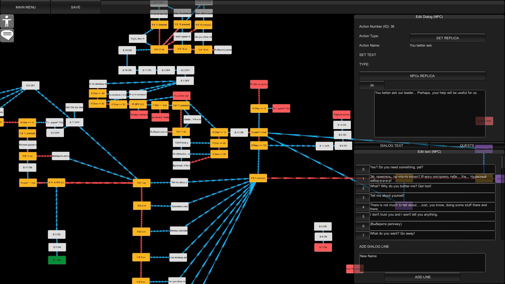Open the SET REPLICA action type selector
The width and height of the screenshot is (505, 284).
coord(447,38)
